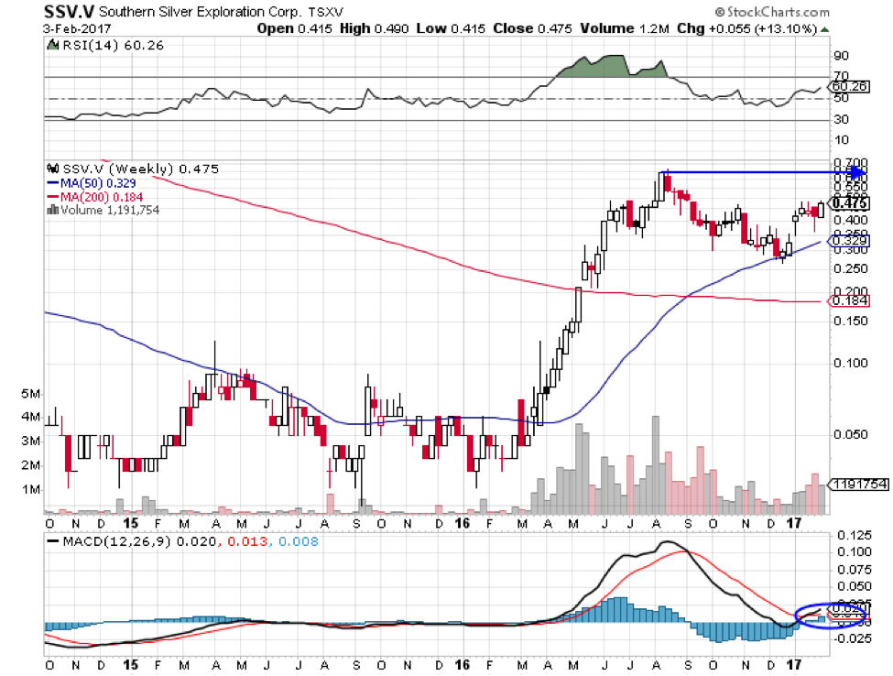The width and height of the screenshot is (893, 676).
Task: Click the RSI(14) mountain icon
Action: [52, 44]
